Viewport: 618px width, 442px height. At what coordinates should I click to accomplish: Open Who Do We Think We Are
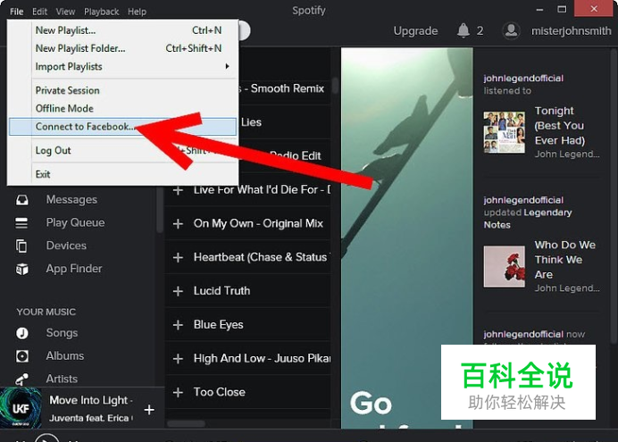(564, 260)
